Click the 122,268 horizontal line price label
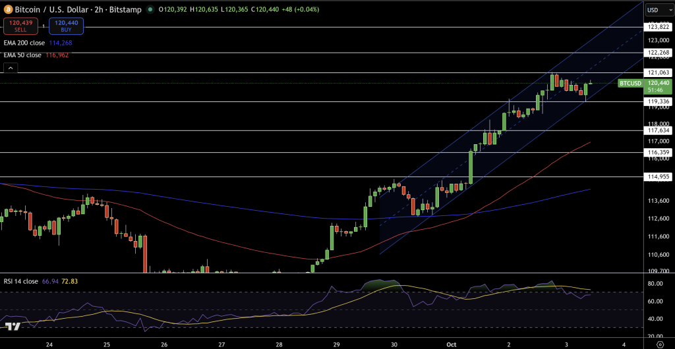Screen dimensions: 675x349 pyautogui.click(x=659, y=52)
